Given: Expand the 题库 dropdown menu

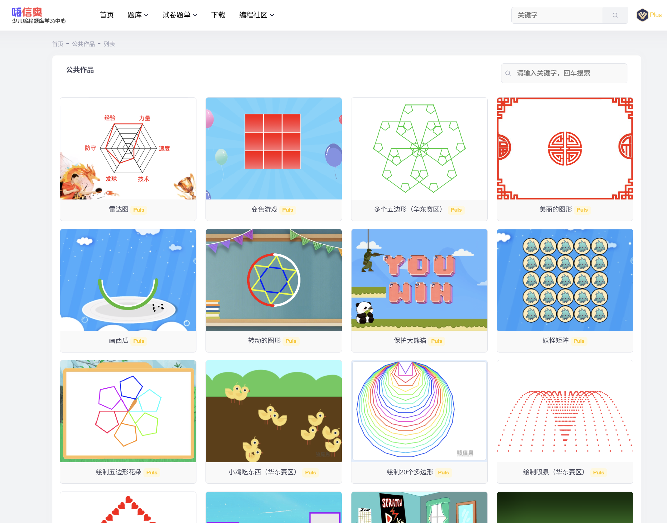Looking at the screenshot, I should (138, 15).
